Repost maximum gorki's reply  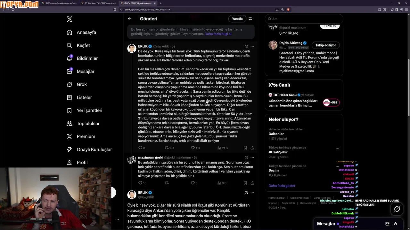pyautogui.click(x=166, y=183)
